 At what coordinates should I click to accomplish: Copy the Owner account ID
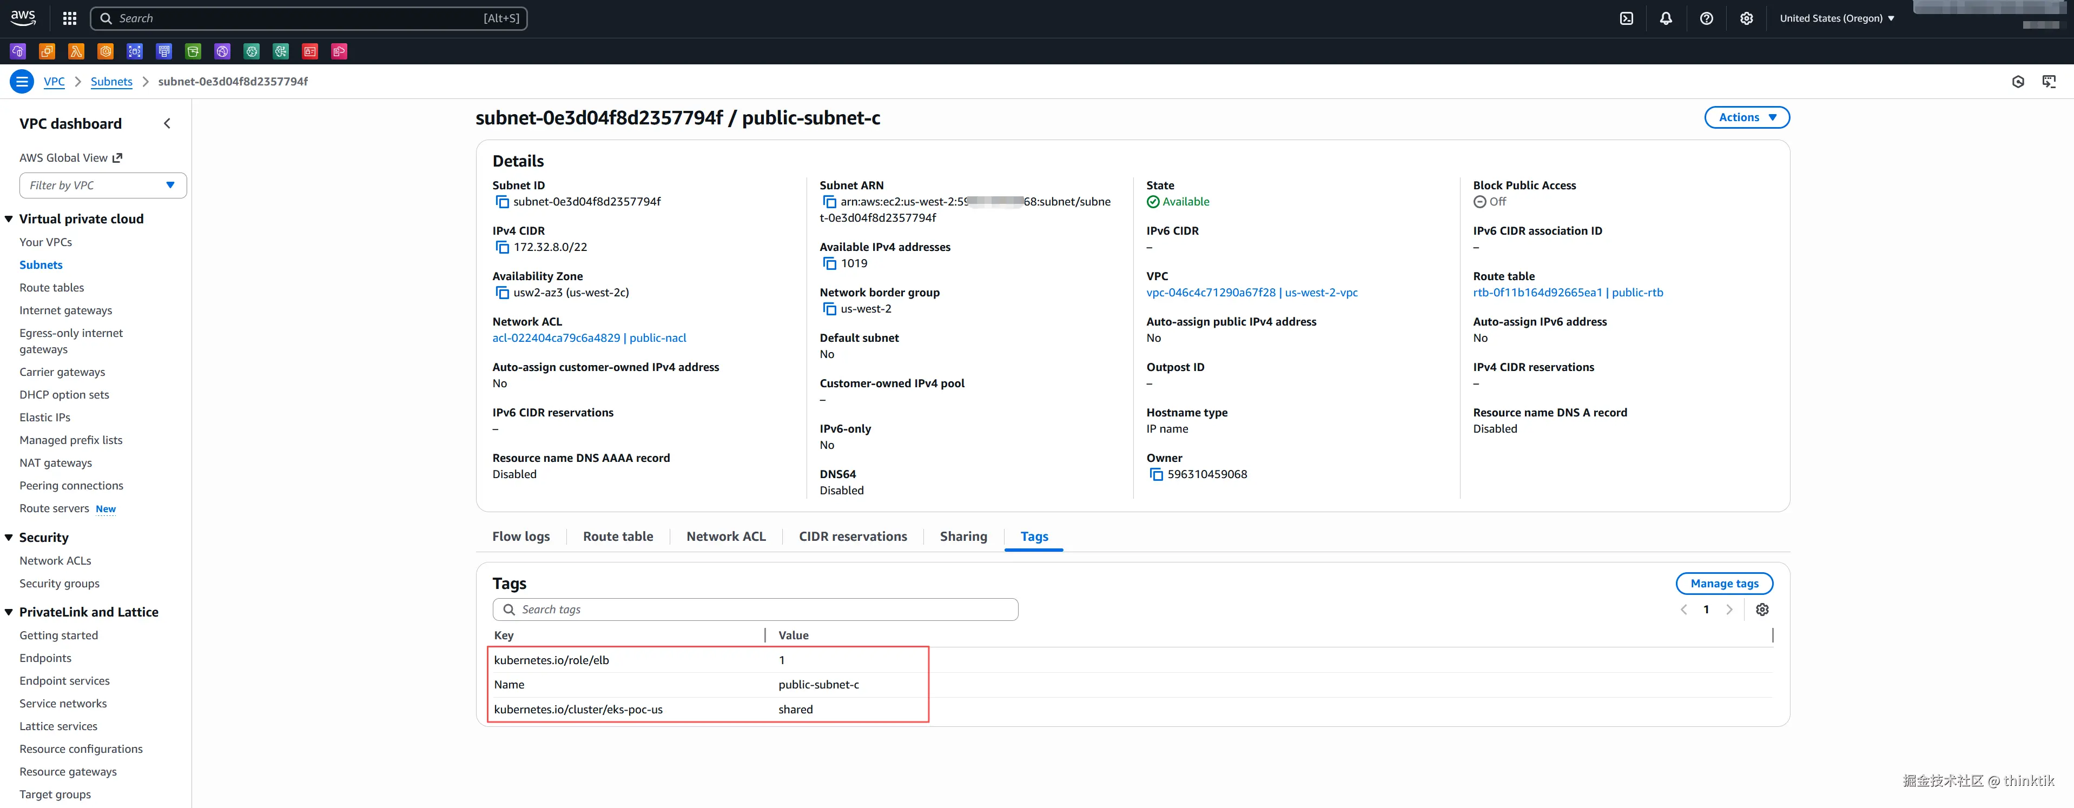point(1155,475)
